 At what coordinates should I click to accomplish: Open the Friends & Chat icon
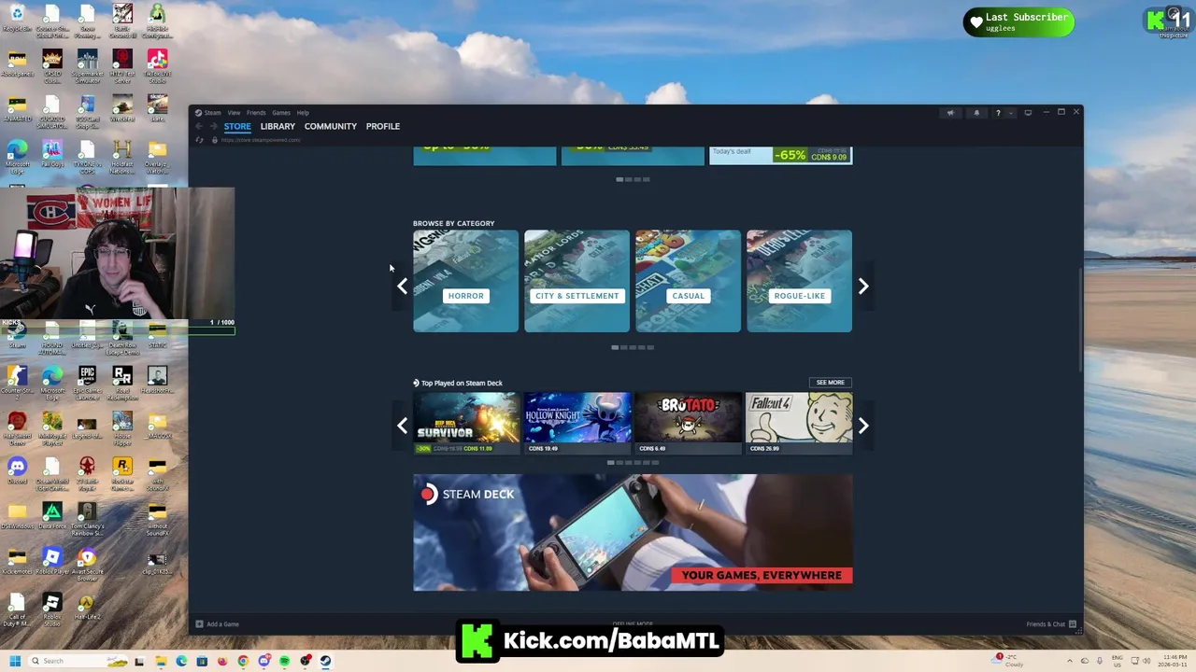pos(1073,624)
